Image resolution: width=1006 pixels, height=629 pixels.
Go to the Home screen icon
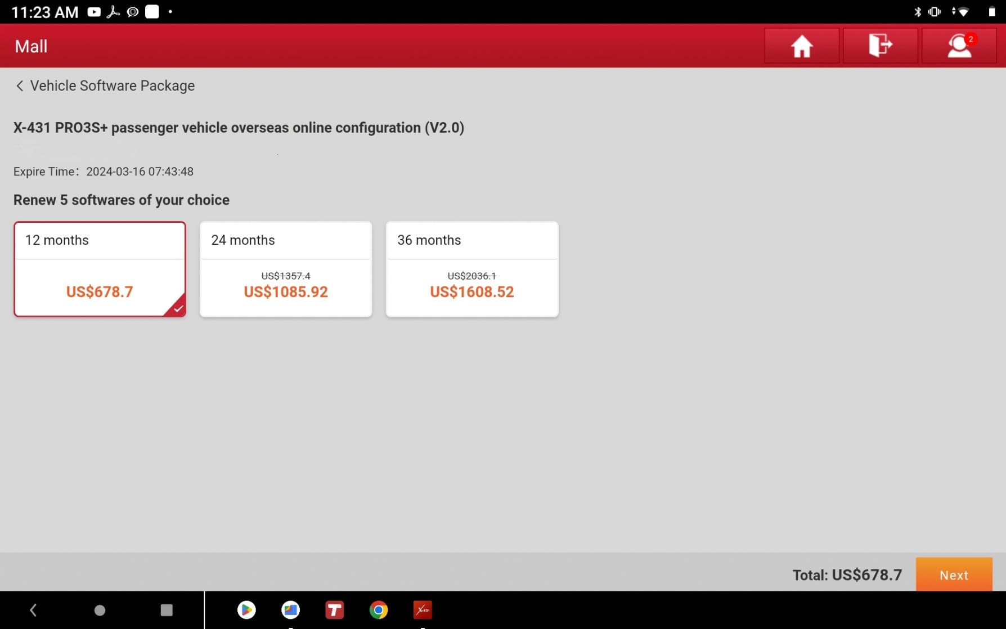(802, 46)
